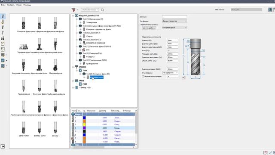Select the Tool [7] Расточная фреза row

97,46
